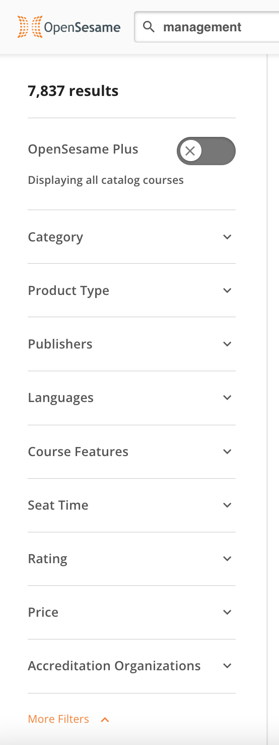Toggle the OpenSesame Plus switch
The image size is (279, 745).
coord(206,151)
